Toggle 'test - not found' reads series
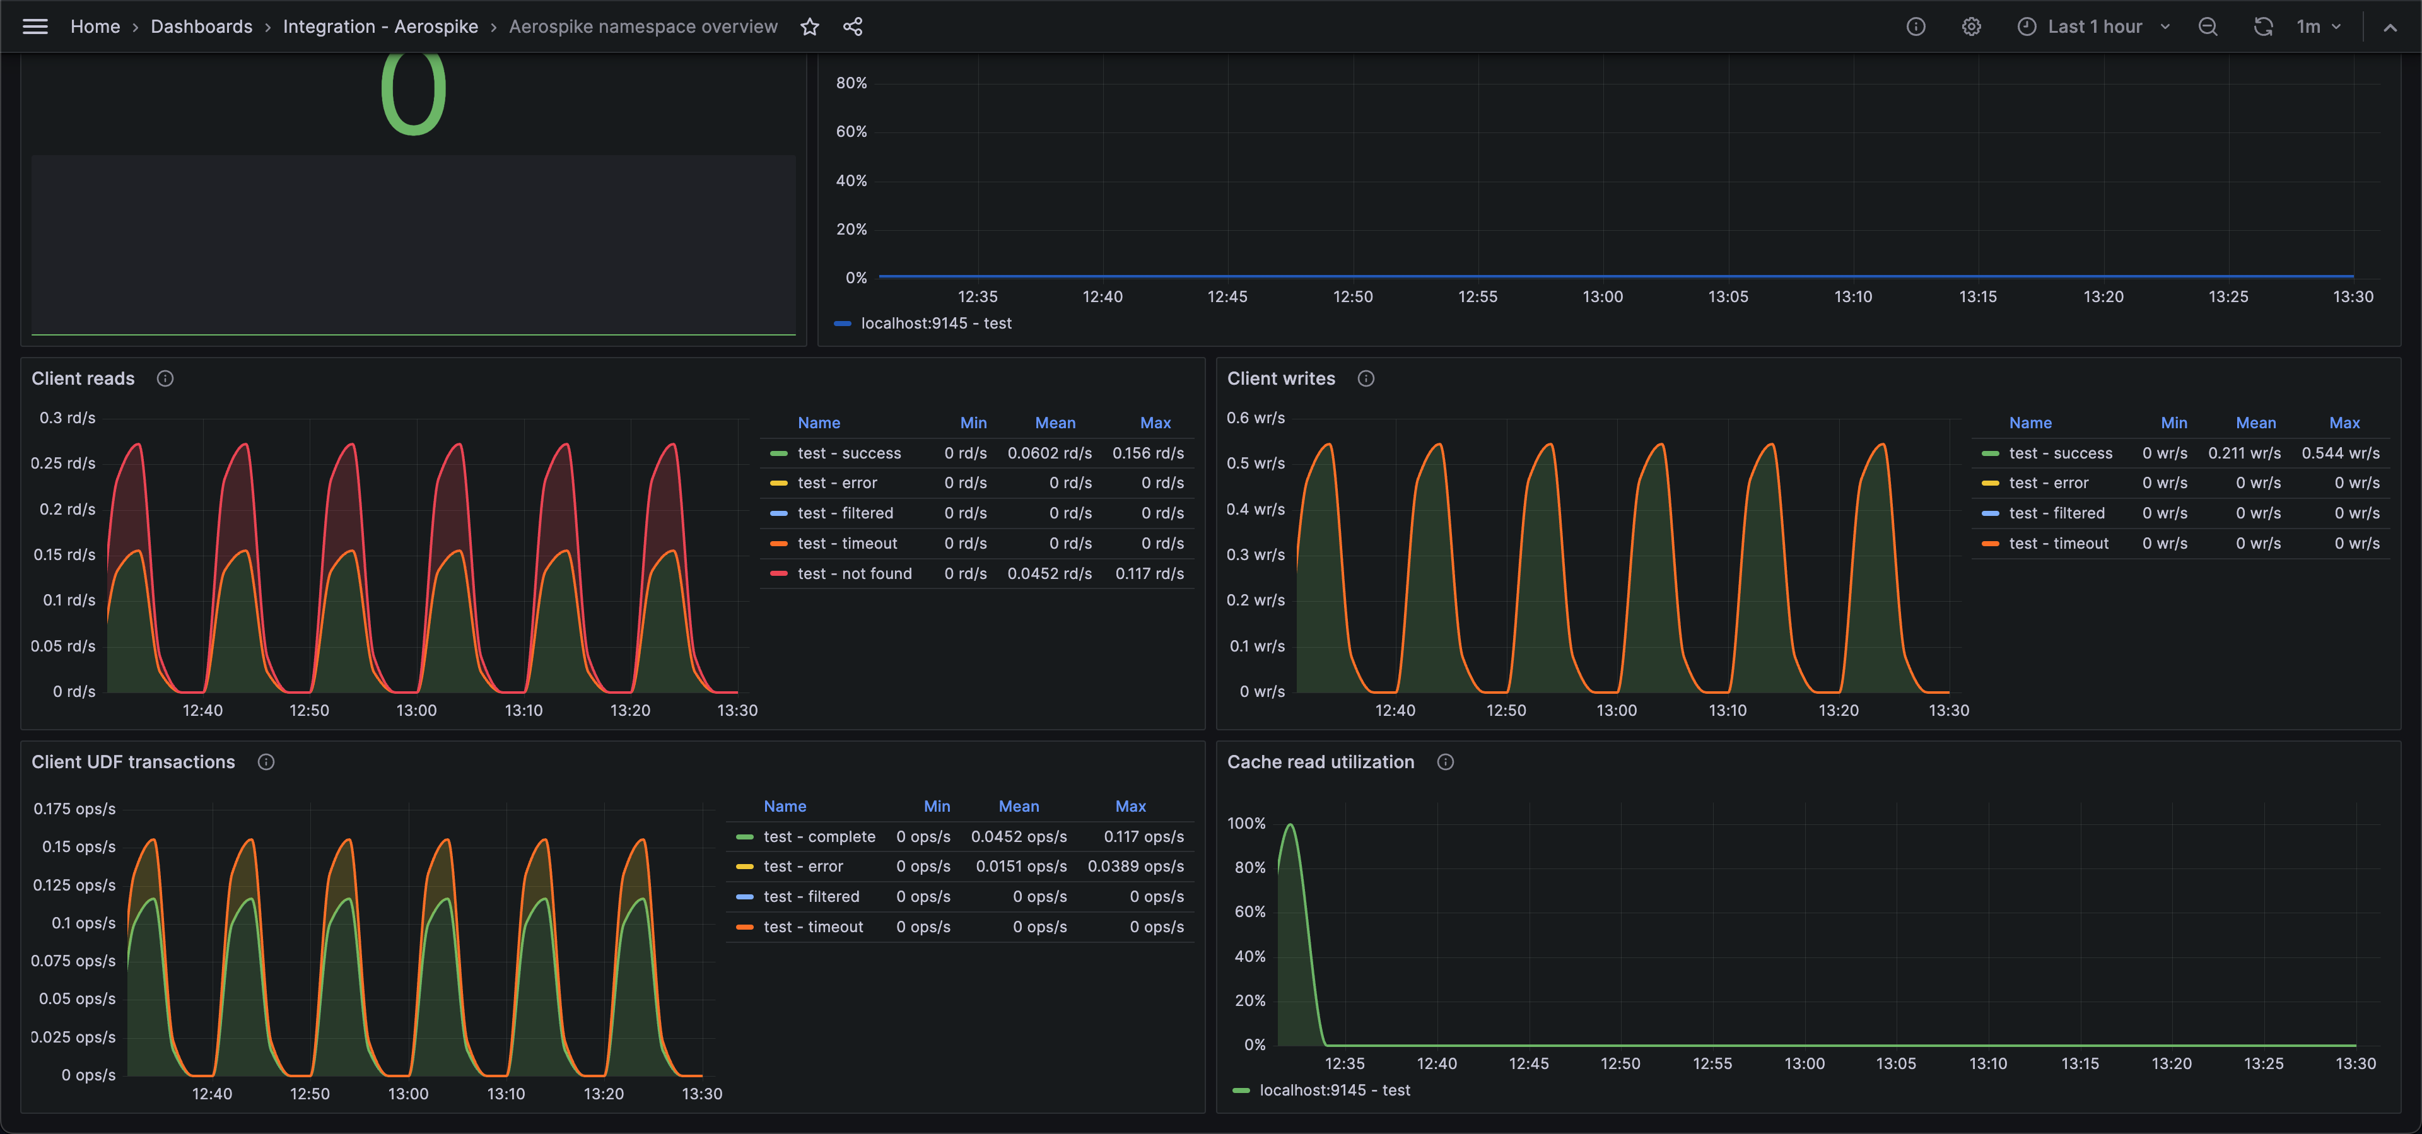This screenshot has width=2422, height=1134. coord(854,573)
